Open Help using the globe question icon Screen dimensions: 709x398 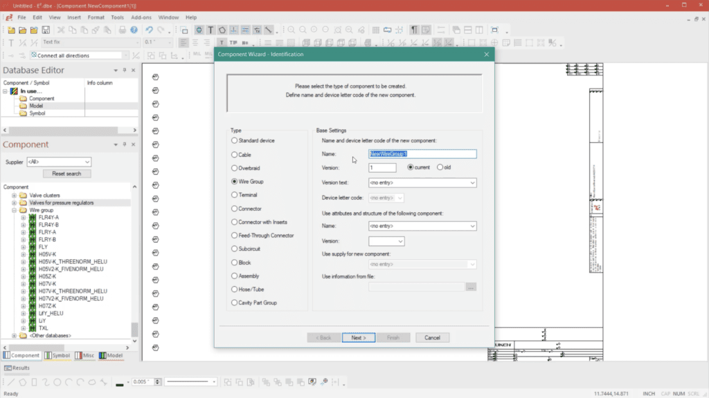tap(134, 30)
